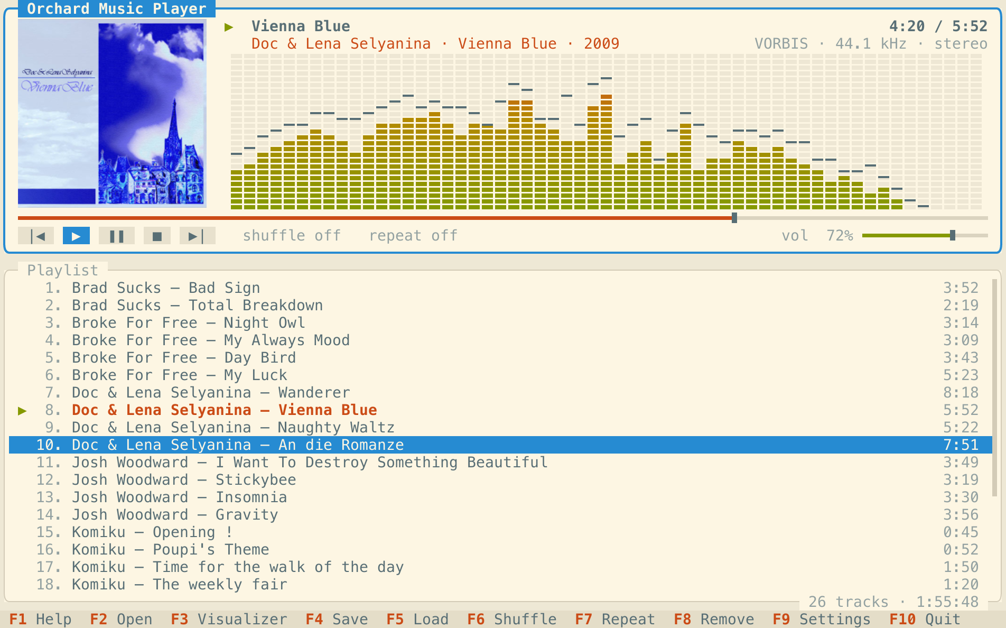Click the playlist scrollbar
Screen dimensions: 1006x628
(x=994, y=387)
